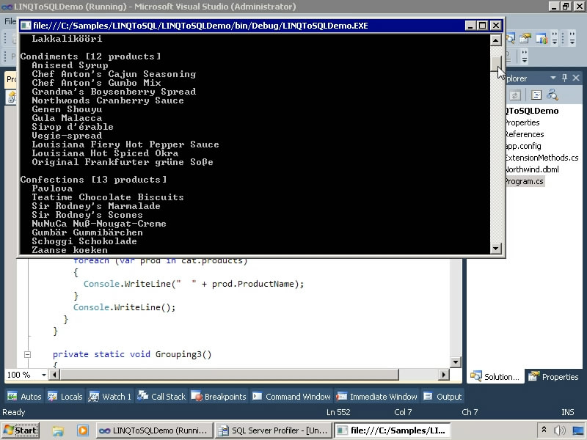Select ExtensionMethods.cs in Solution Explorer
587x440 pixels.
542,158
